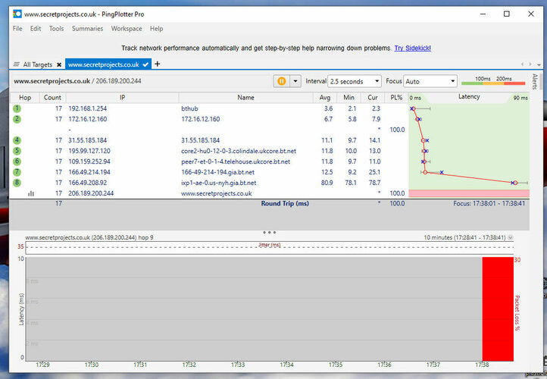Image resolution: width=547 pixels, height=379 pixels.
Task: Select core2-hu0-12-0-3.colindale.ukcore.bt.net name
Action: point(239,151)
